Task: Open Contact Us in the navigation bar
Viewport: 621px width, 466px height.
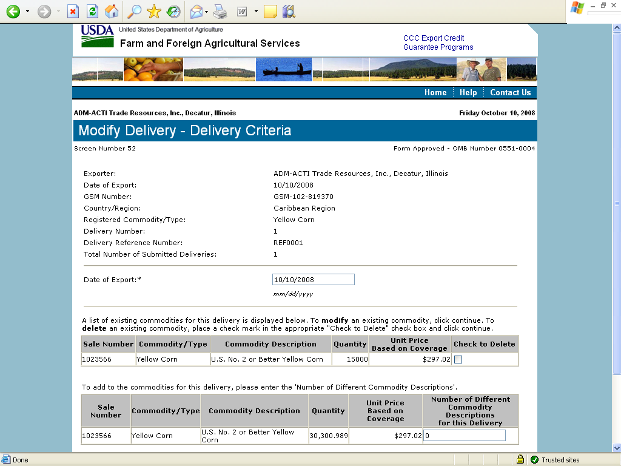Action: (x=510, y=92)
